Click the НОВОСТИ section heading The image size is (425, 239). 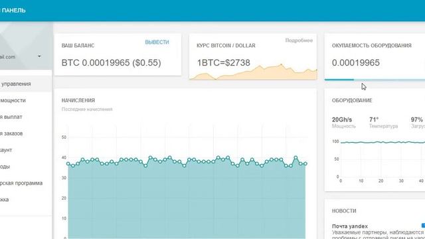[x=344, y=211]
